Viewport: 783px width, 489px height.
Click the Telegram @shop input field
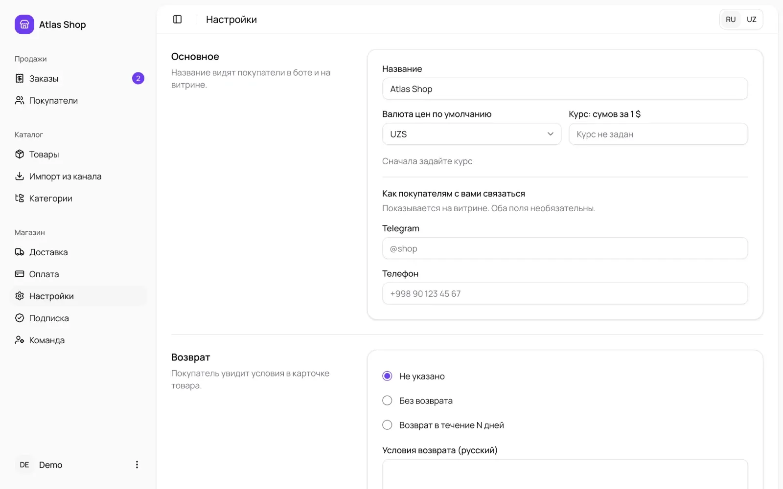click(x=565, y=248)
